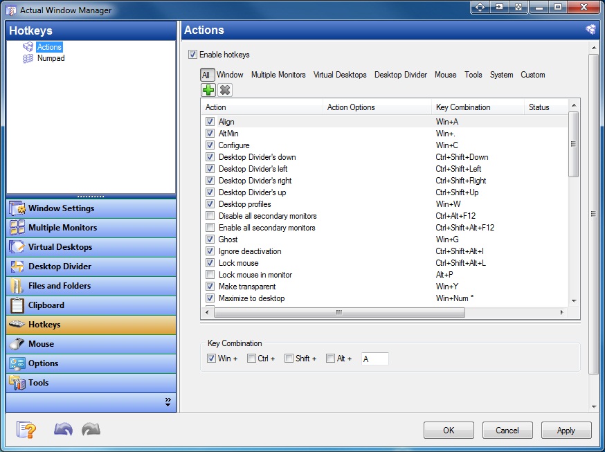
Task: Check the Ctrl + modifier checkbox
Action: (251, 359)
